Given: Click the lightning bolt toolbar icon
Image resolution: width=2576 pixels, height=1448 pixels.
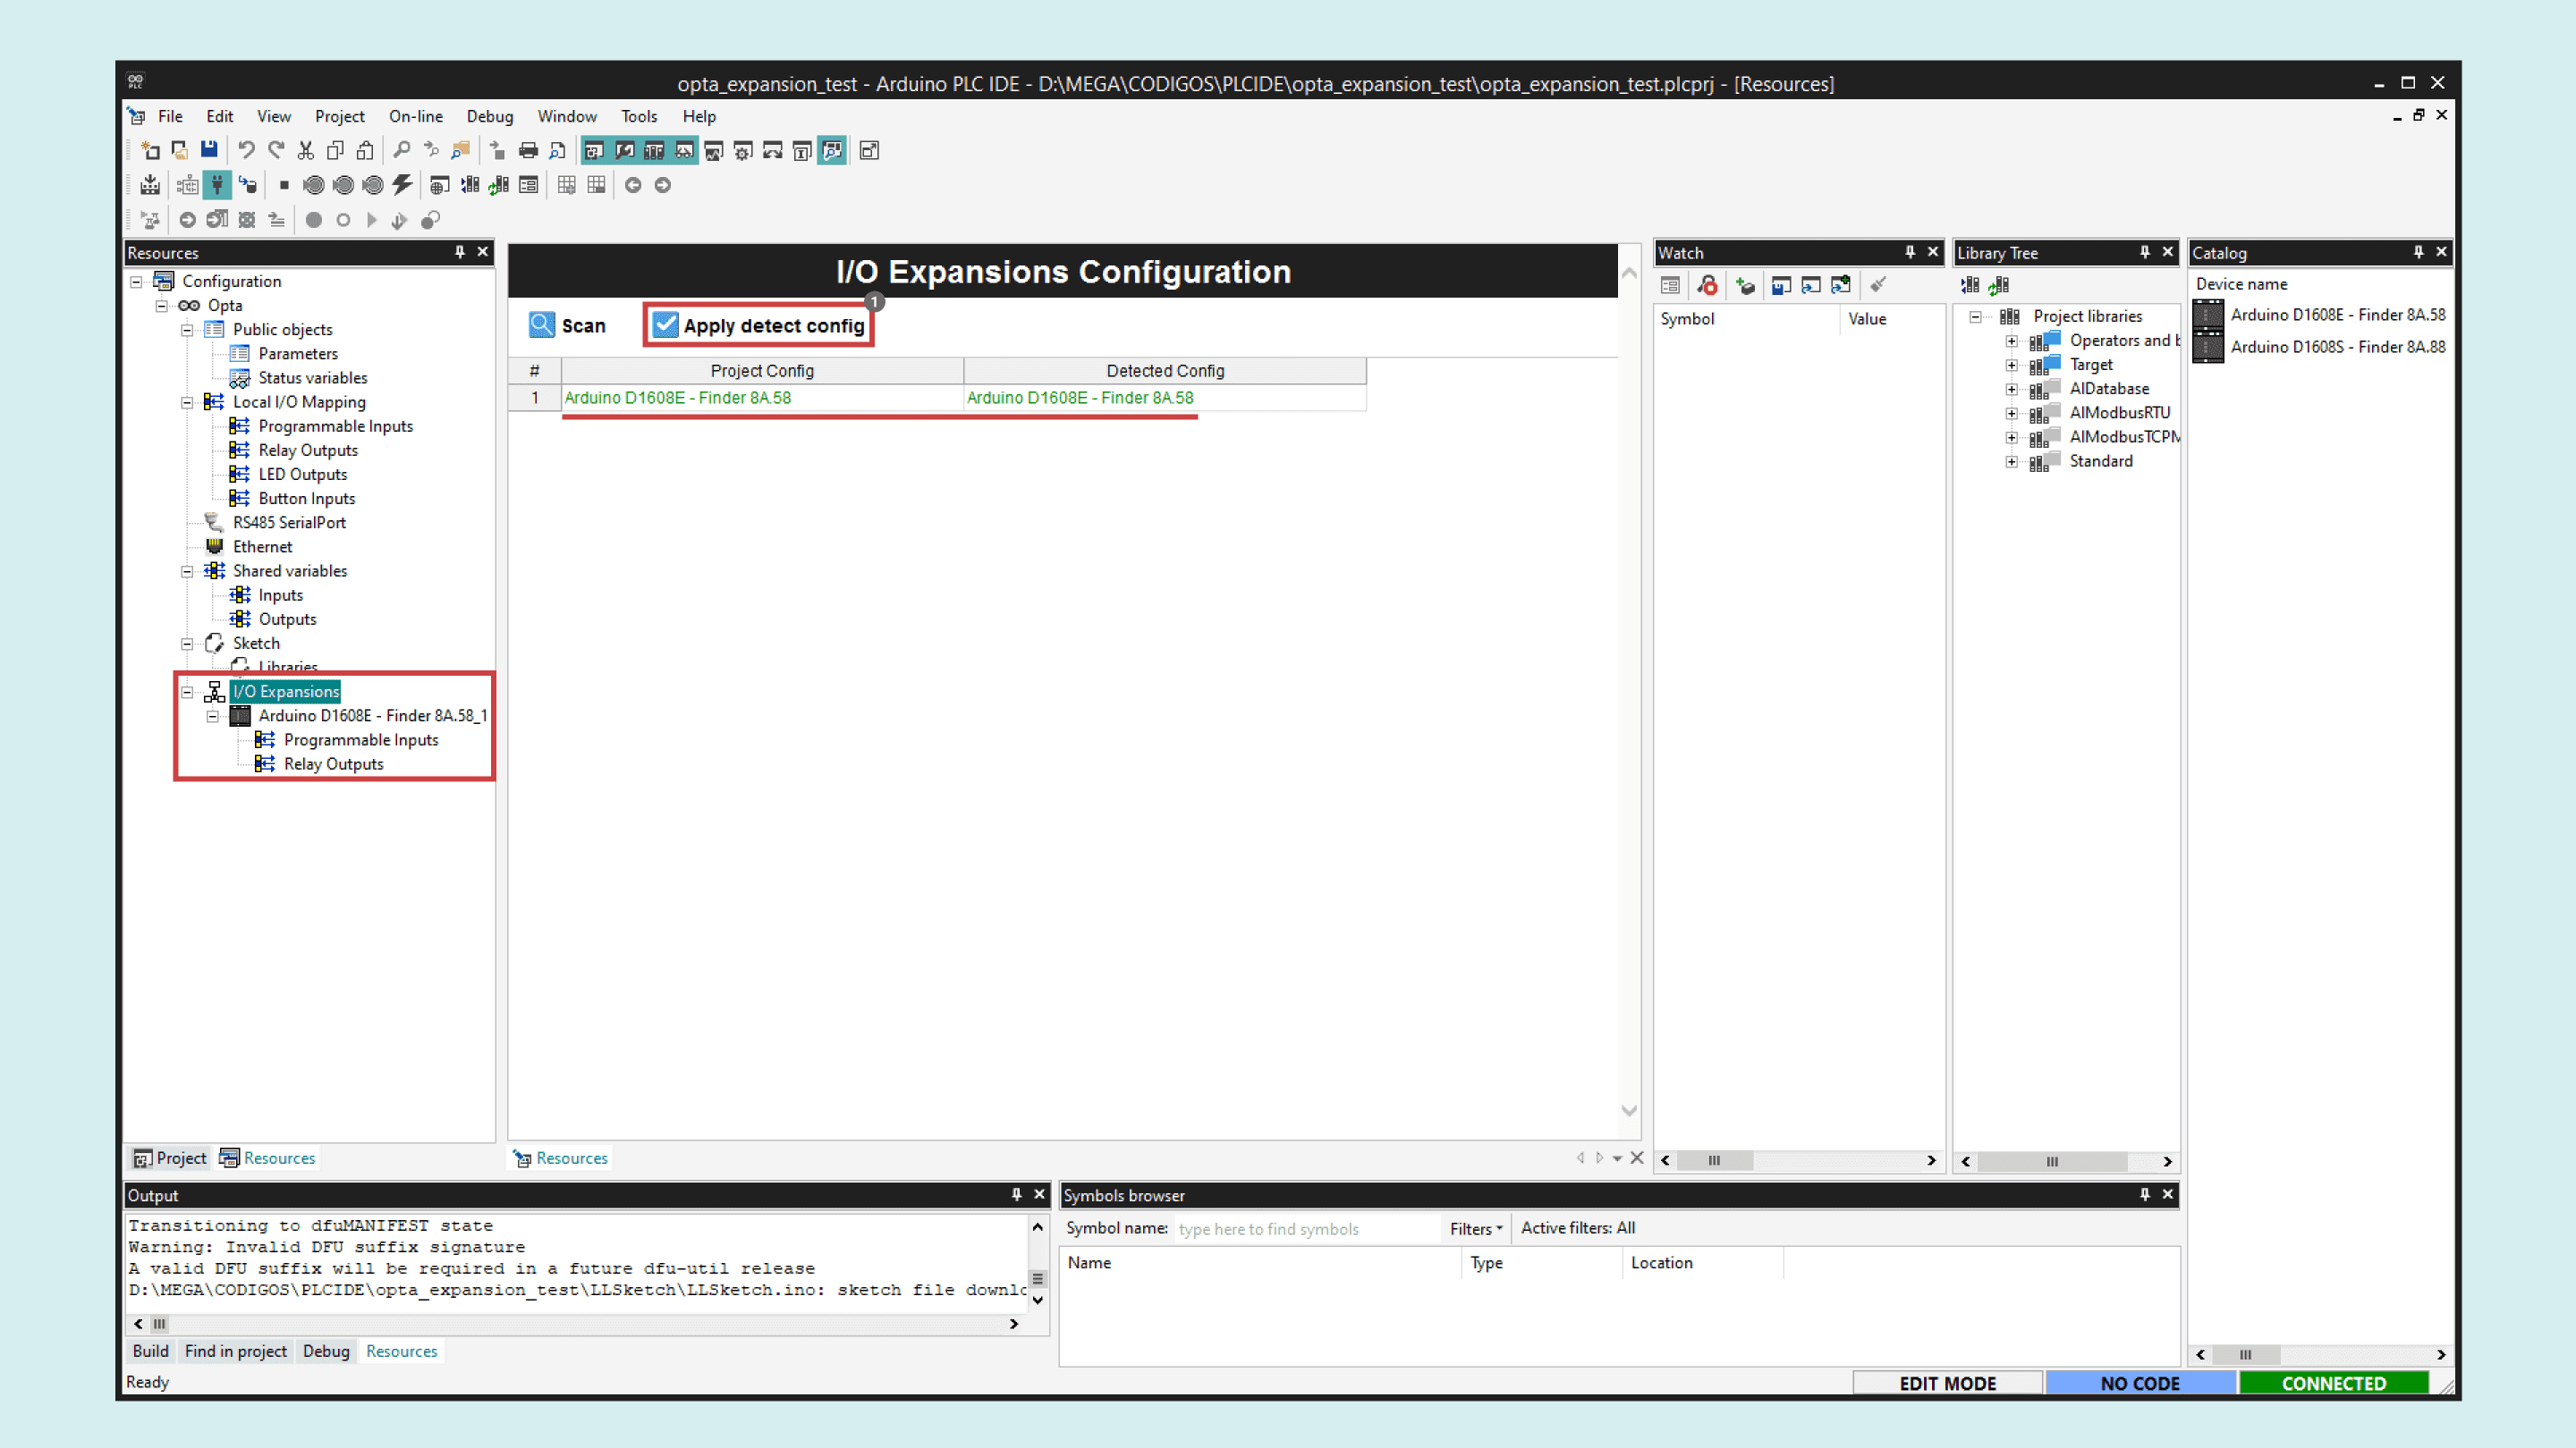Looking at the screenshot, I should [402, 185].
